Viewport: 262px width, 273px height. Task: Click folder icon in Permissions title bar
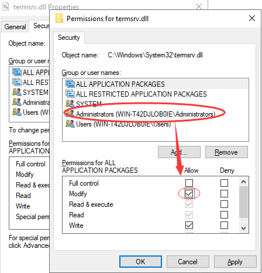click(x=59, y=18)
